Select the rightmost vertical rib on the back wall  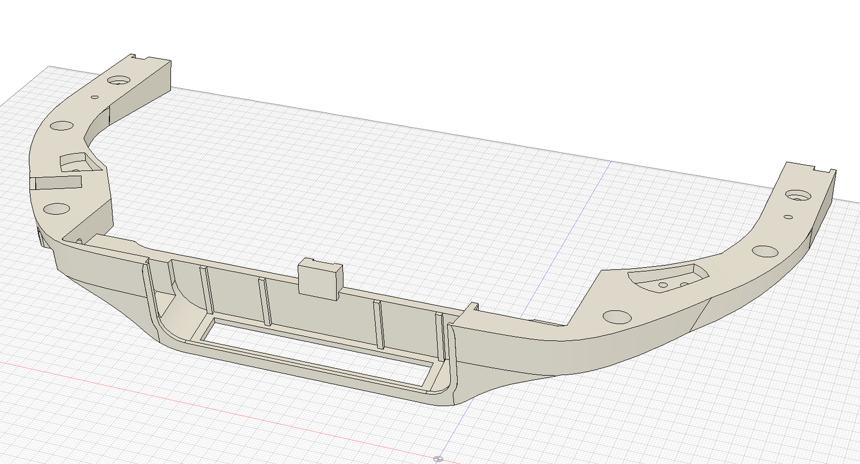(x=440, y=336)
